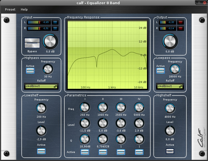The image size is (208, 161).
Task: Click Parametric III Level knob -3,6 dB
Action: click(121, 123)
